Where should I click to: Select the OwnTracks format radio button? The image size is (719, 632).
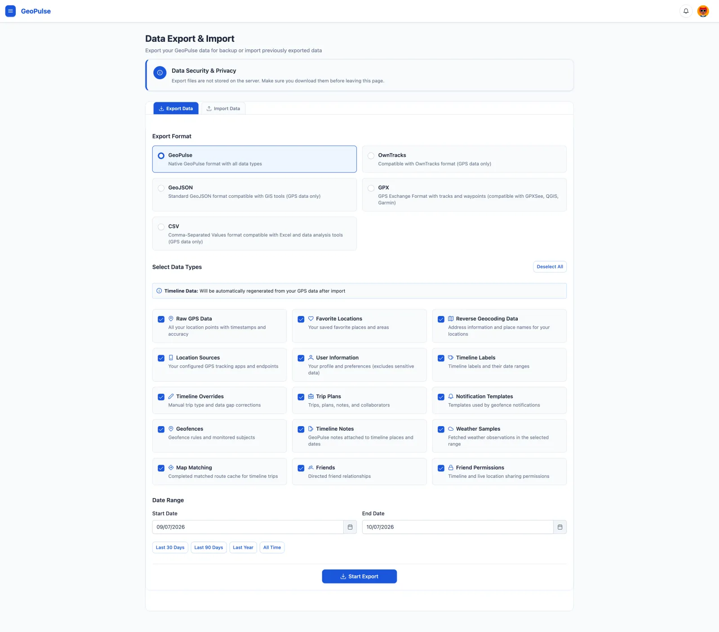371,156
